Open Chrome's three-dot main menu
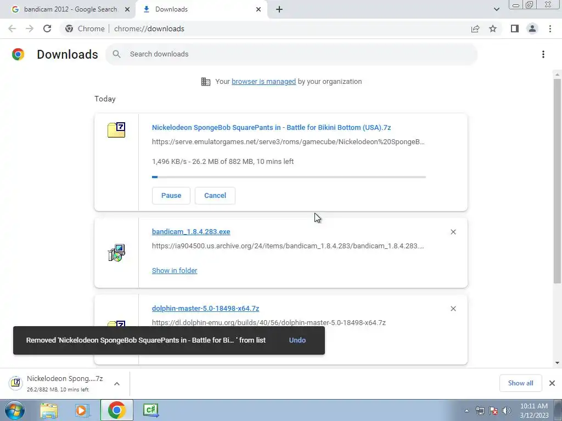562x421 pixels. 550,29
